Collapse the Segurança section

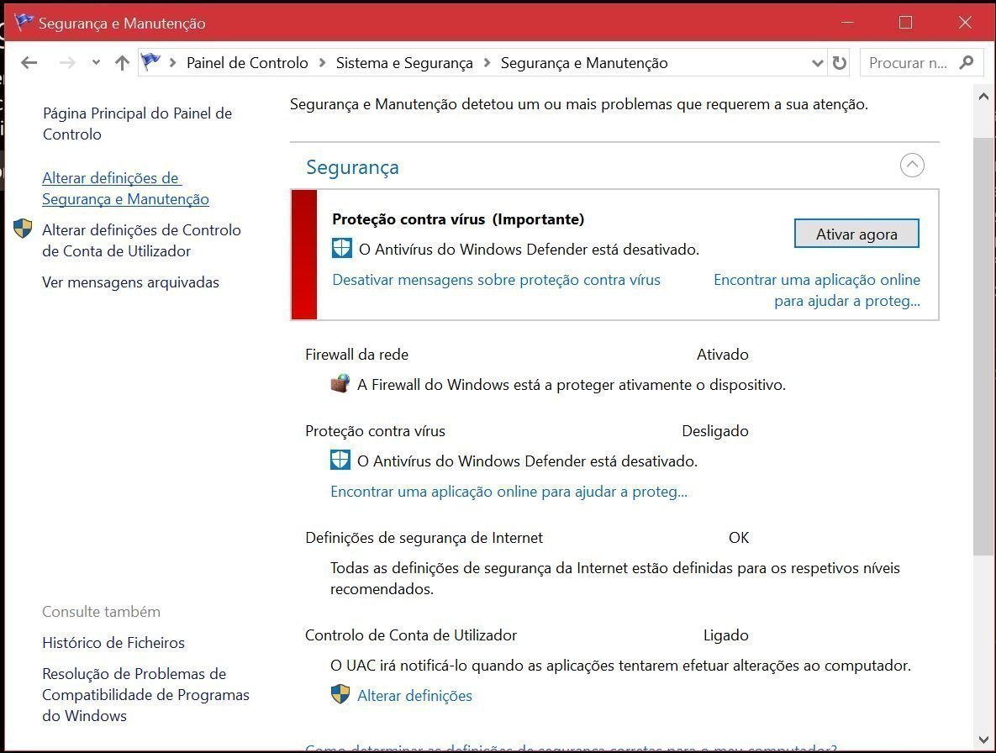coord(912,165)
